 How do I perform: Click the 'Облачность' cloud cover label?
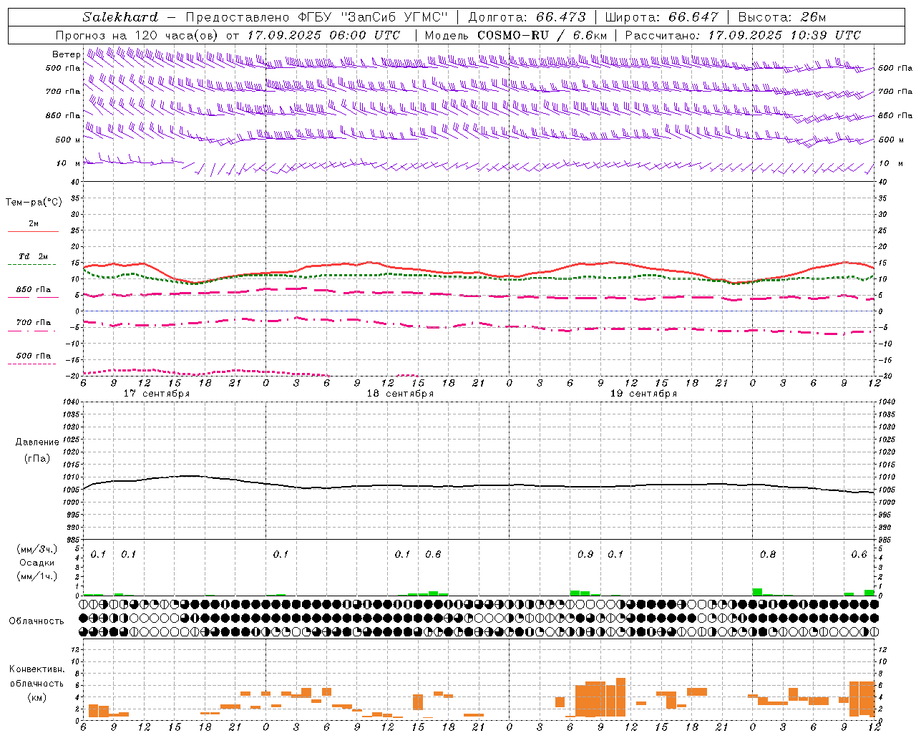(36, 621)
